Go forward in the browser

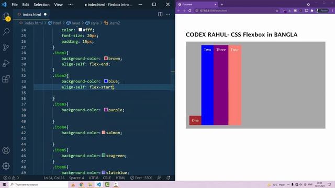point(184,10)
